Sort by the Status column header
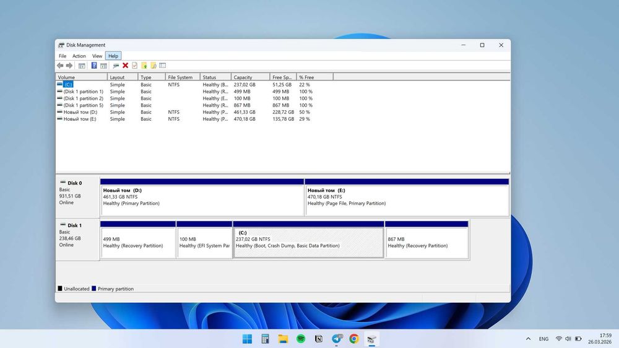The width and height of the screenshot is (619, 348). click(215, 77)
